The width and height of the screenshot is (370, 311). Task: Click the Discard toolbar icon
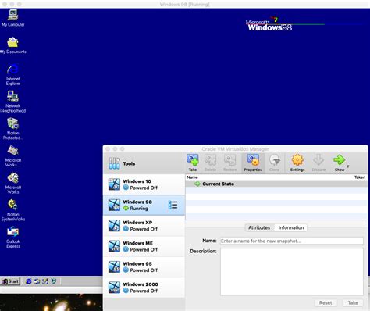[318, 163]
